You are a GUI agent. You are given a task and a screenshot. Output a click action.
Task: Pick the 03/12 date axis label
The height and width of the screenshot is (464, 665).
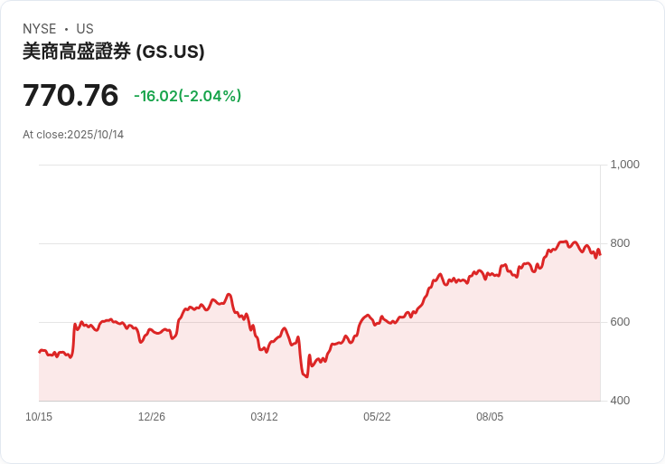pyautogui.click(x=265, y=417)
